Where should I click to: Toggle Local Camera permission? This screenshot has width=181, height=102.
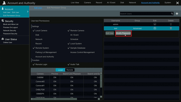pos(40,31)
